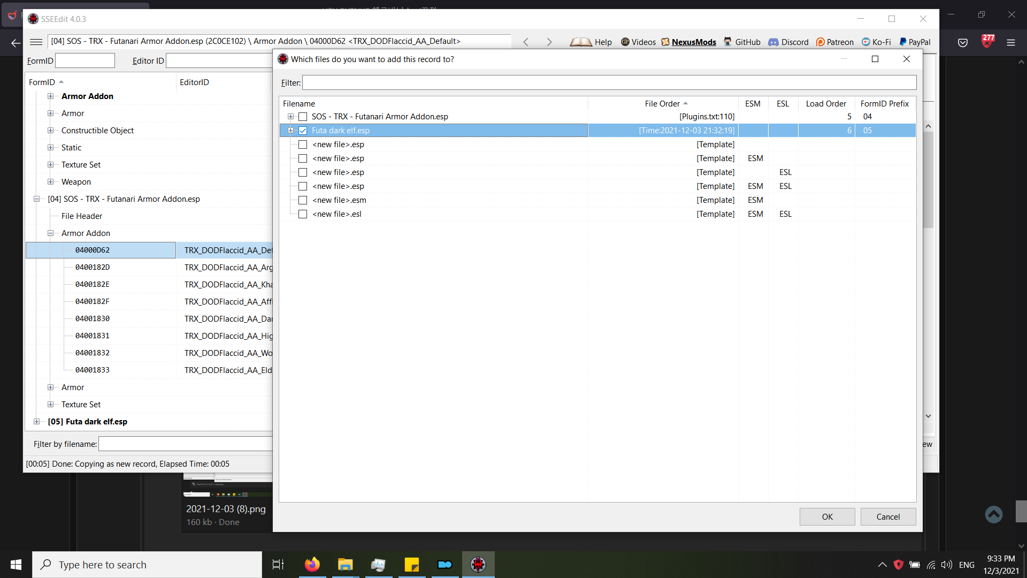Open SSEEdit taskbar icon
The image size is (1027, 578).
(478, 565)
